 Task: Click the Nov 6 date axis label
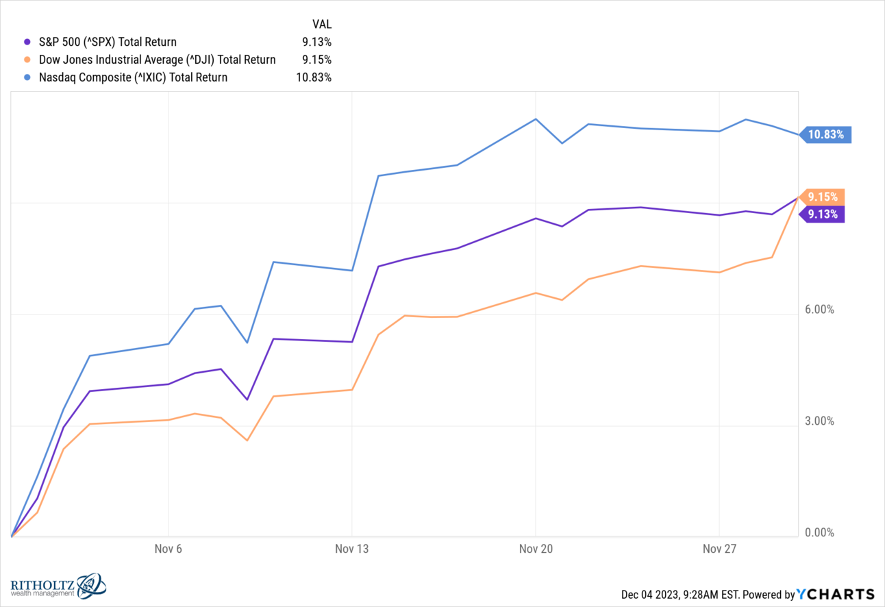pyautogui.click(x=168, y=549)
